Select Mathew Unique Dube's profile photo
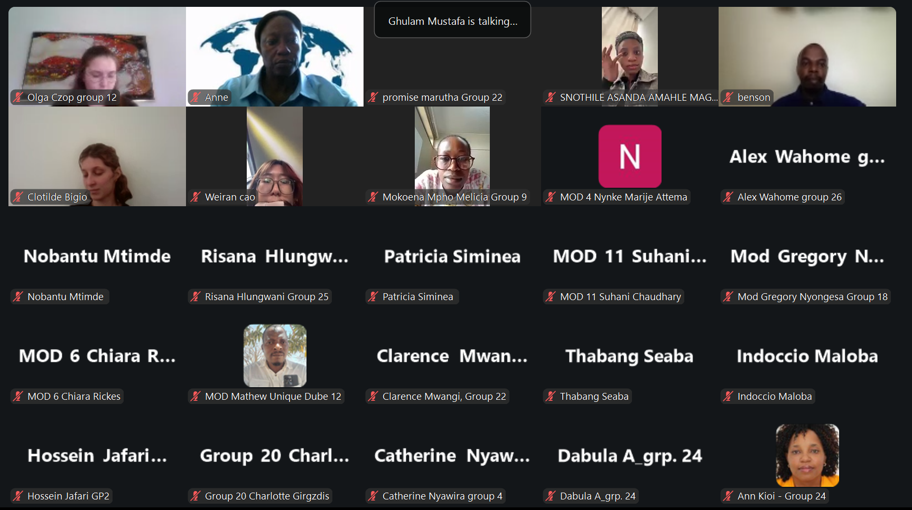 pos(275,355)
